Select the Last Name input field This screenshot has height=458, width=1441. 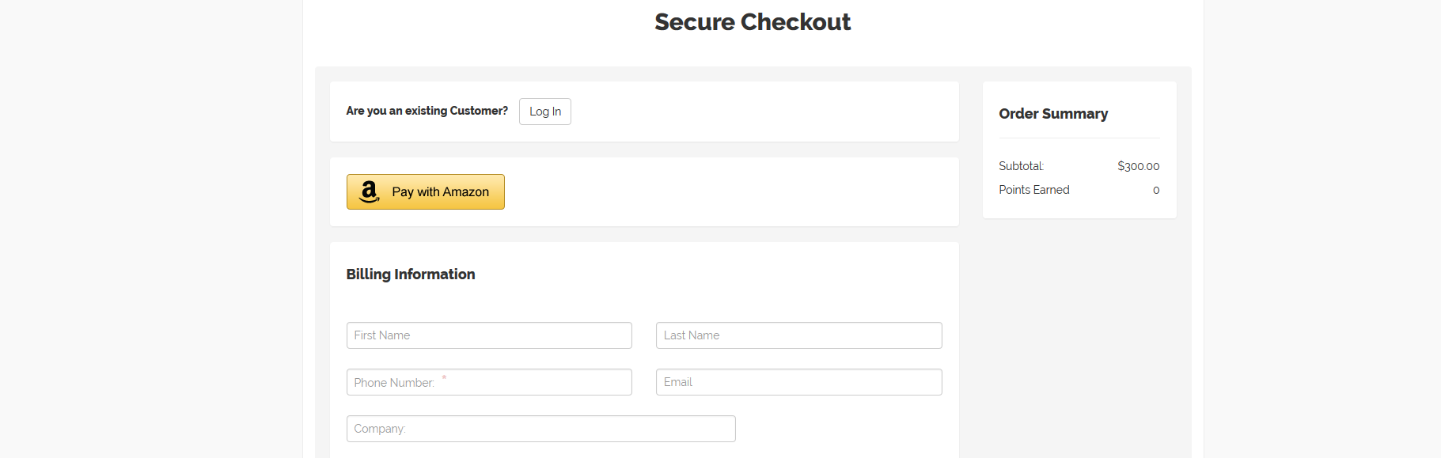click(799, 335)
